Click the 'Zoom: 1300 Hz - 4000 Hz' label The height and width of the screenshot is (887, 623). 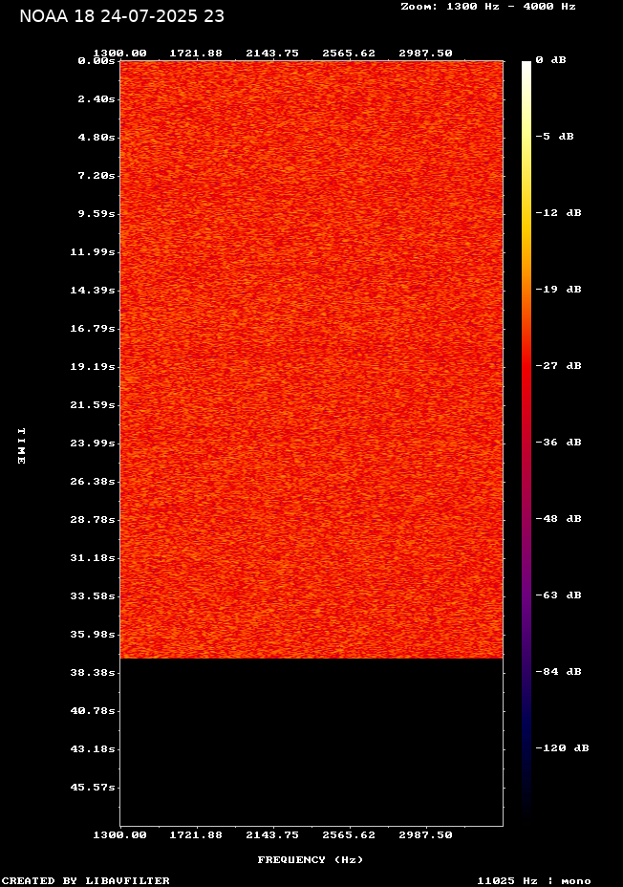[488, 7]
